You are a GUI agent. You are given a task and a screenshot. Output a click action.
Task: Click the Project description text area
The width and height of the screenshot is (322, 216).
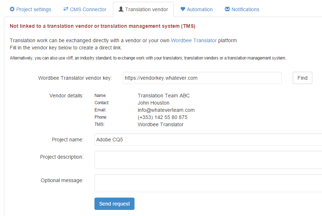208,160
